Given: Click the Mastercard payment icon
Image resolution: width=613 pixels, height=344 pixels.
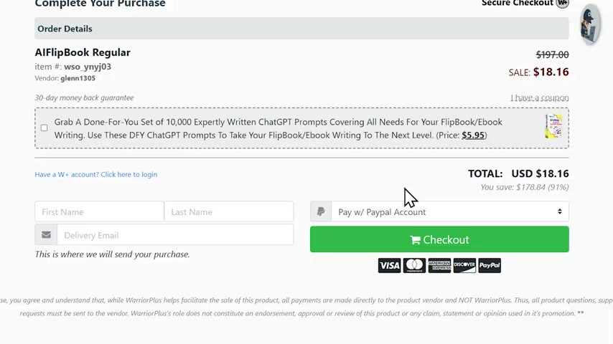Looking at the screenshot, I should tap(414, 265).
